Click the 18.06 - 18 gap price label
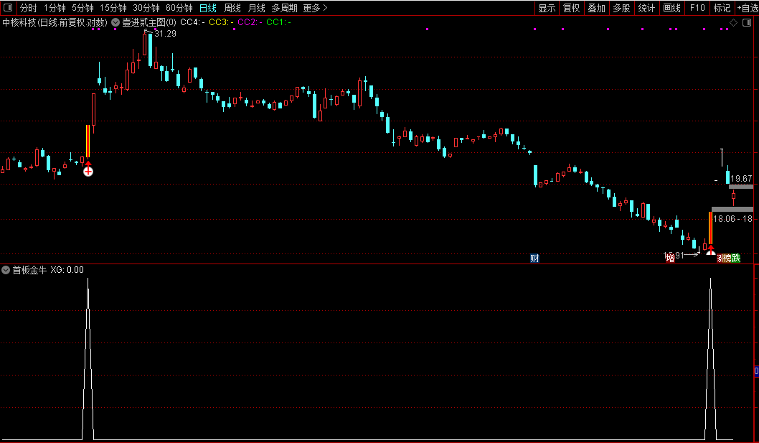 coord(733,219)
